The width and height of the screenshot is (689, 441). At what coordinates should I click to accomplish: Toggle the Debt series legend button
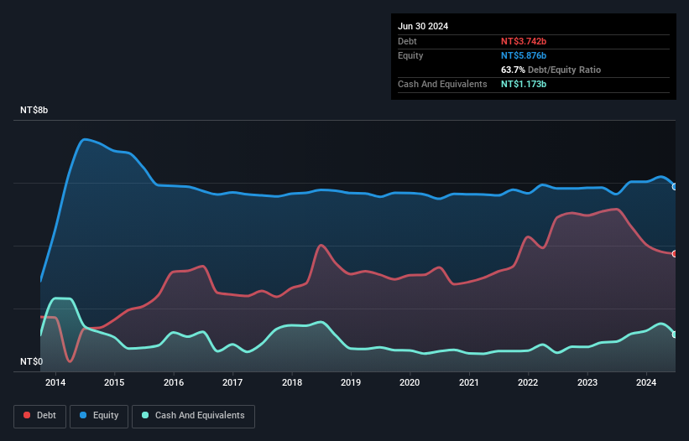[x=39, y=416]
